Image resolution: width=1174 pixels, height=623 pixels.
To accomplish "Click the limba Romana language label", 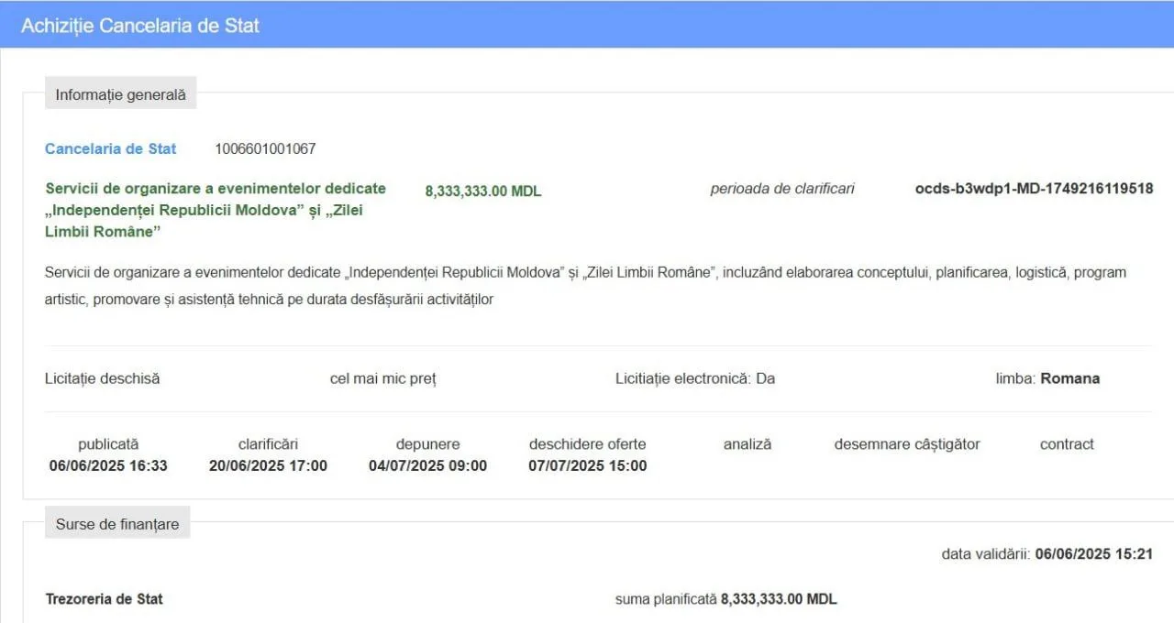I will tap(1047, 378).
